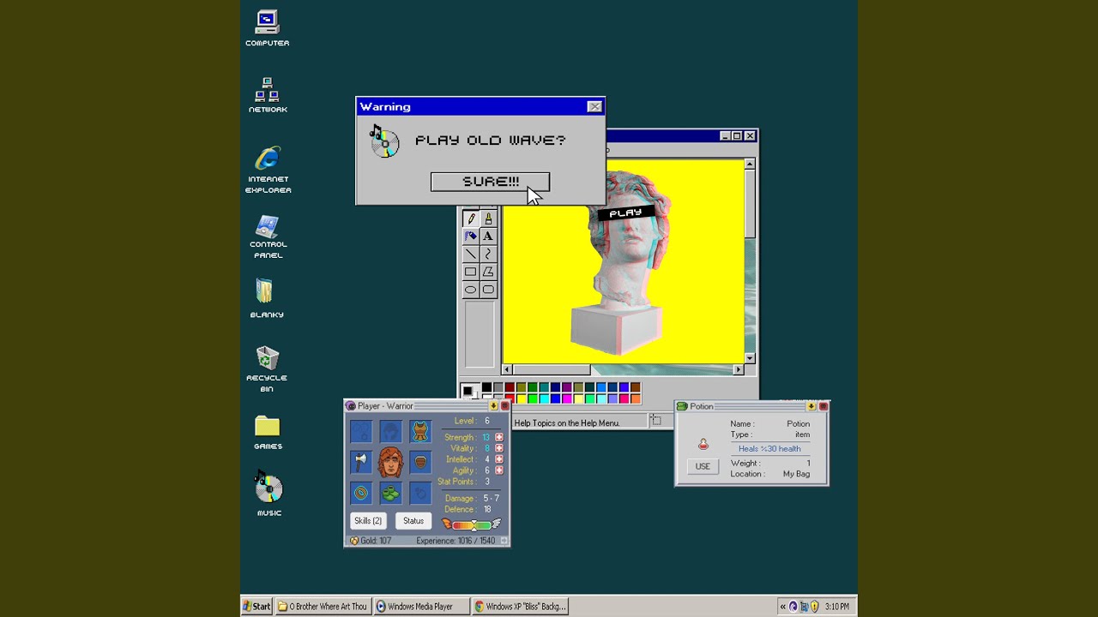Expand hidden system tray icons
Viewport: 1098px width, 617px height.
[x=782, y=607]
